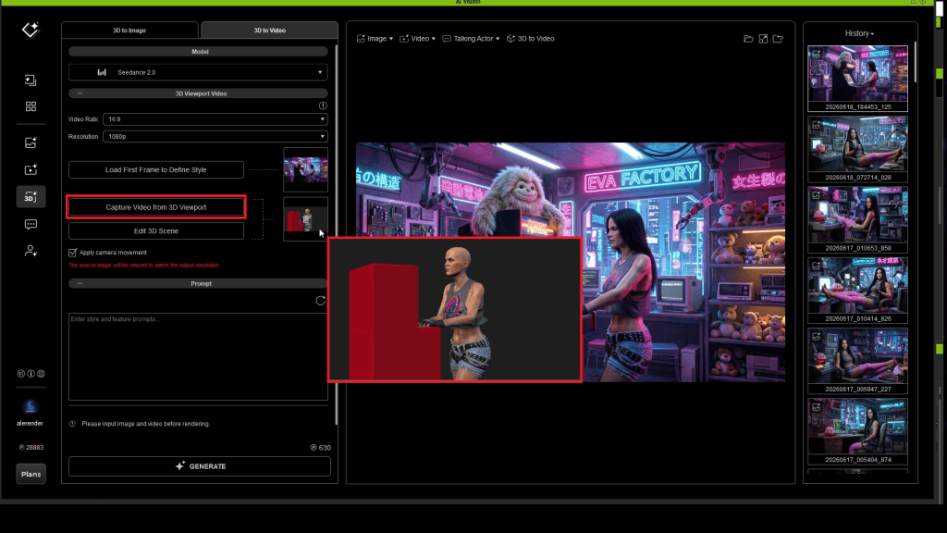Image resolution: width=947 pixels, height=533 pixels.
Task: Click the prompt text input area
Action: [198, 356]
